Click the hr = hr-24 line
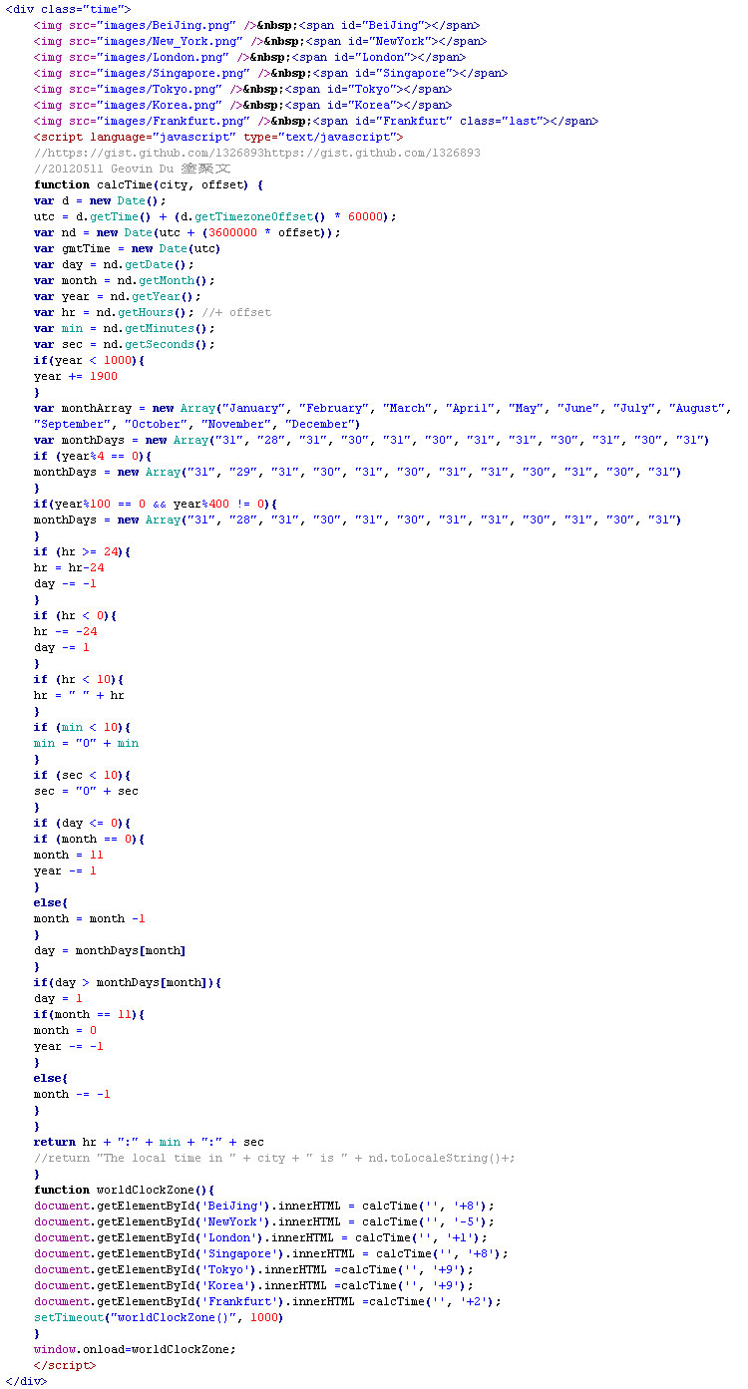748x1389 pixels. pos(69,567)
